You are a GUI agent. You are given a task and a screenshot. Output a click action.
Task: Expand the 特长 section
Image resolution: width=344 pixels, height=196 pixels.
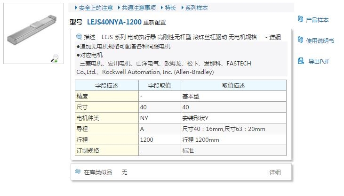(x=169, y=8)
